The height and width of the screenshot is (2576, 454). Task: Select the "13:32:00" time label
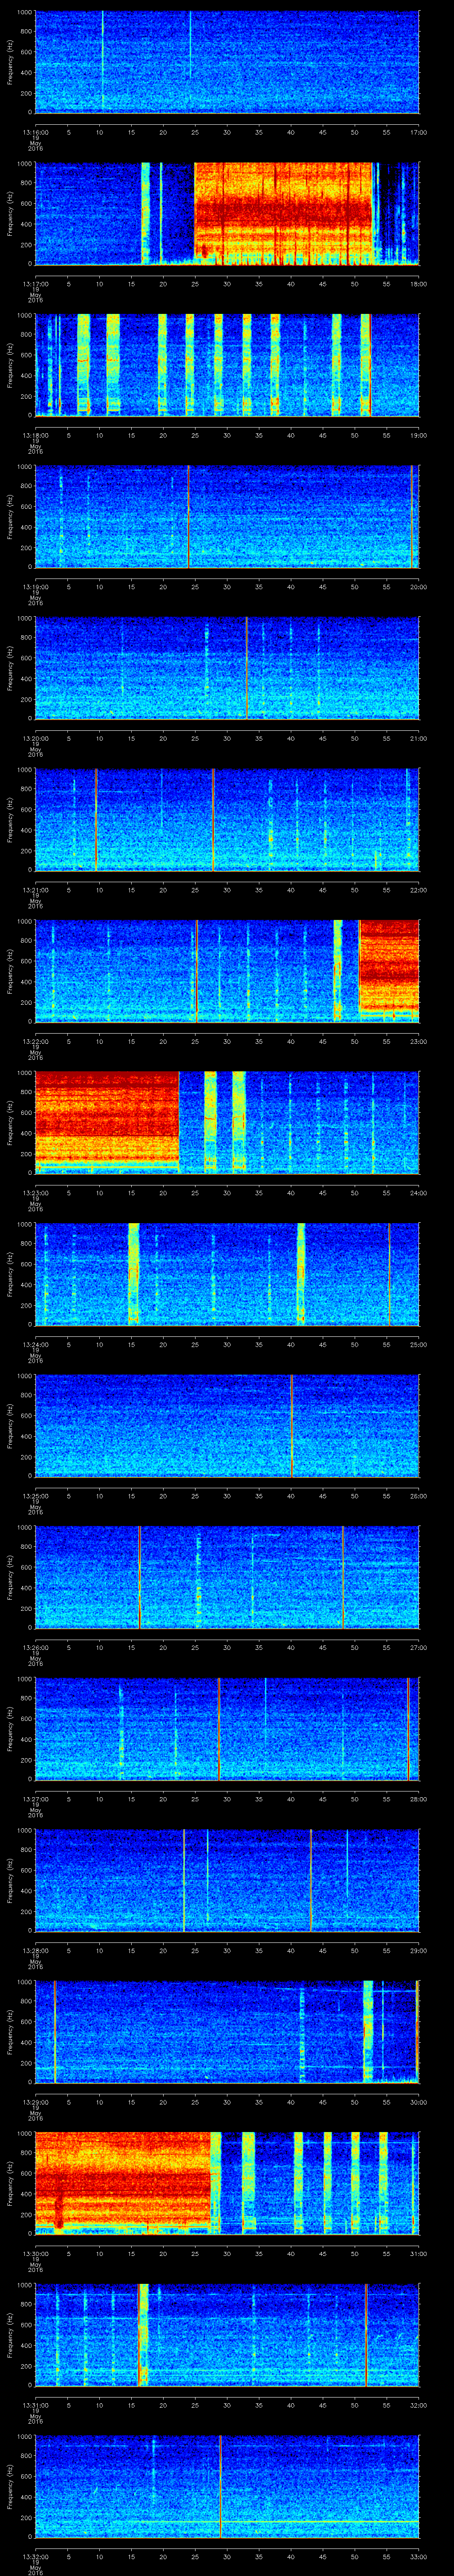coord(35,2556)
